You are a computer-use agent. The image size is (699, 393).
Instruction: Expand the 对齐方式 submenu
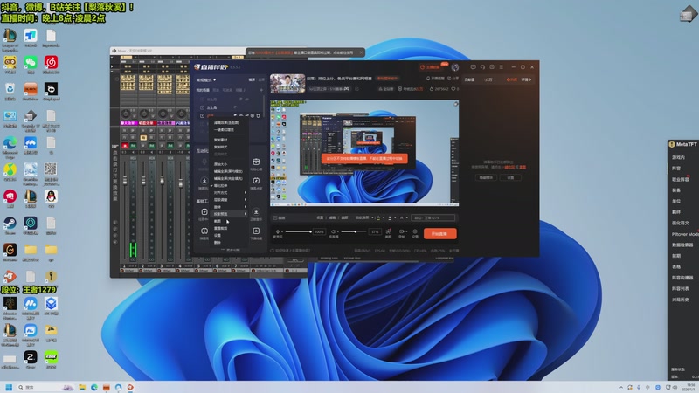(230, 192)
